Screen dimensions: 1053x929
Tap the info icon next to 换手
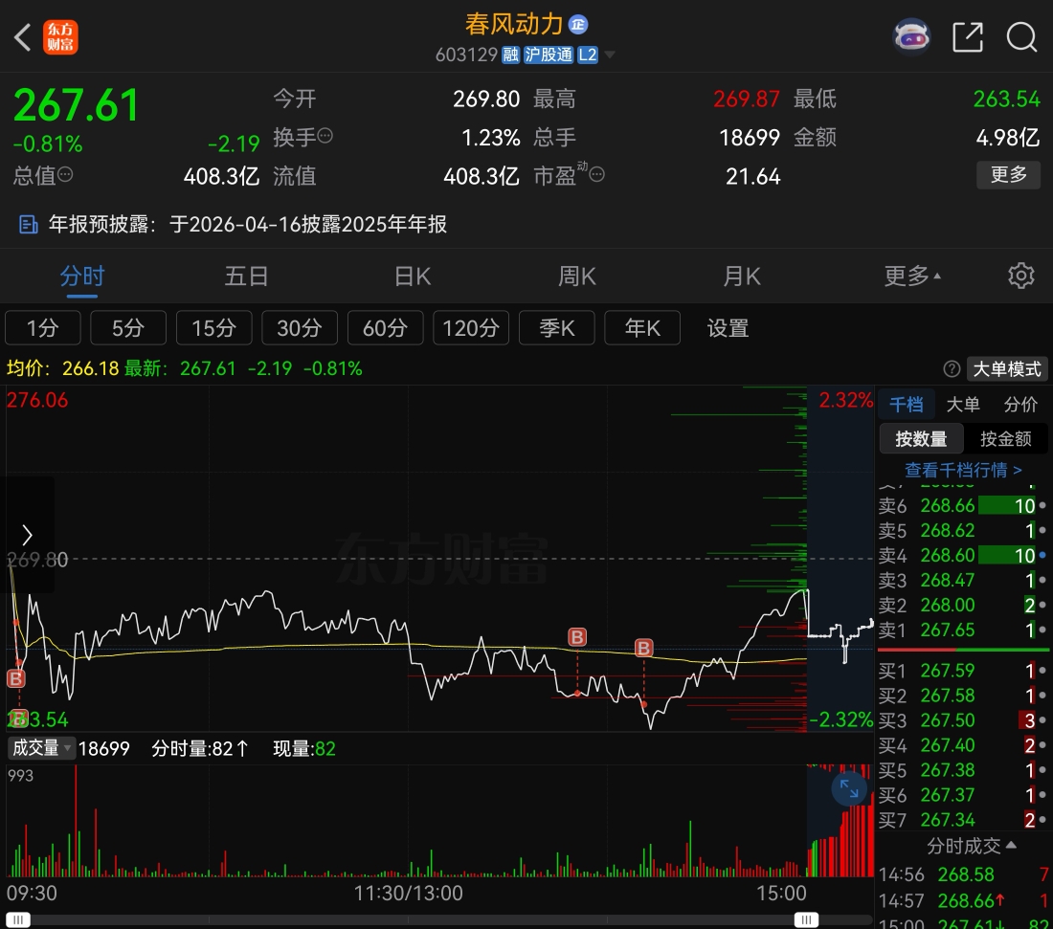click(x=325, y=136)
